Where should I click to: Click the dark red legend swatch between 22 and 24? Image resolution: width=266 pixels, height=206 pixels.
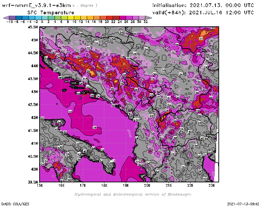116,18
